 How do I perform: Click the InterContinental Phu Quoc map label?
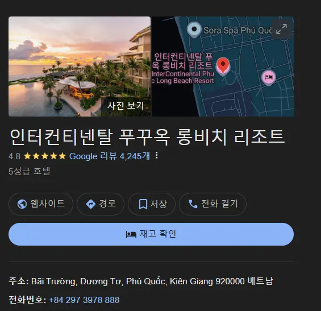tap(183, 77)
